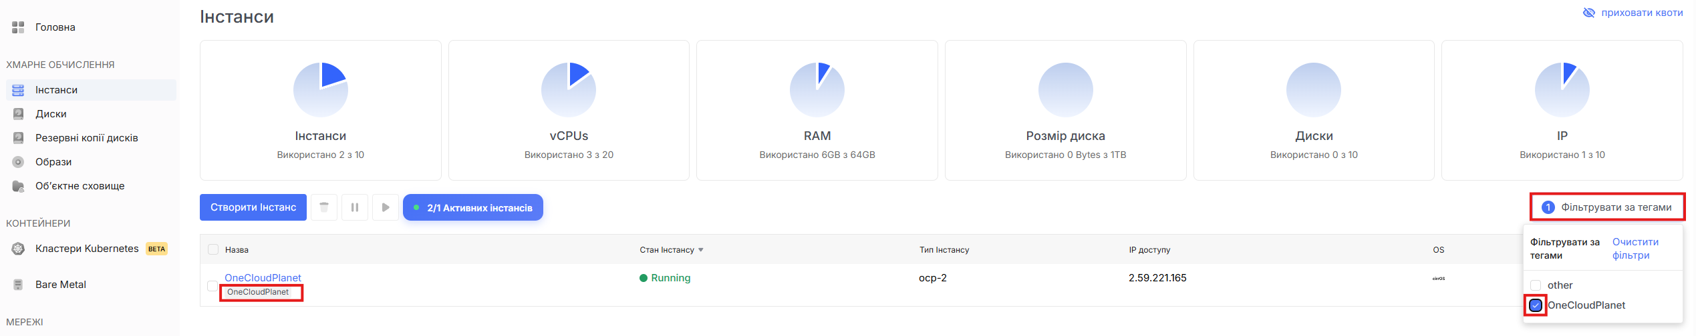Enable the 'other' tag filter checkbox

(x=1536, y=285)
